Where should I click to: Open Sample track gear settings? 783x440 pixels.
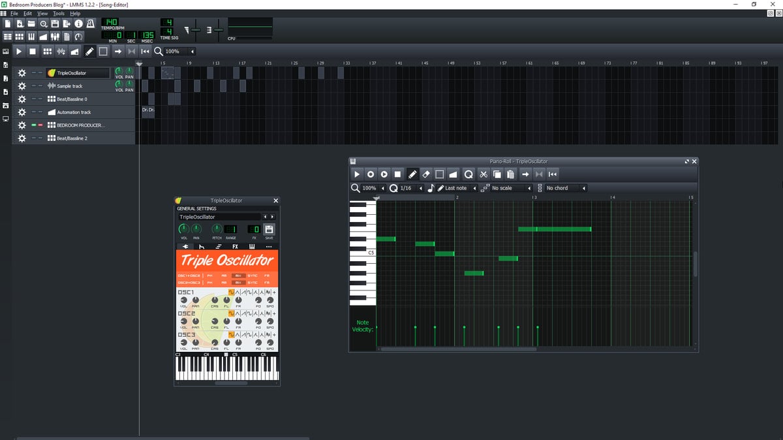point(22,86)
